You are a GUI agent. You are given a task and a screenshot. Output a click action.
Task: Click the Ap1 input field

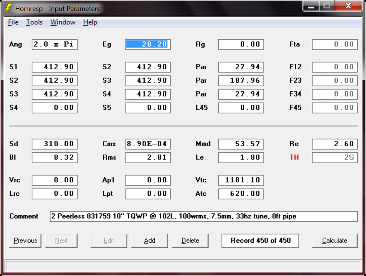(148, 180)
